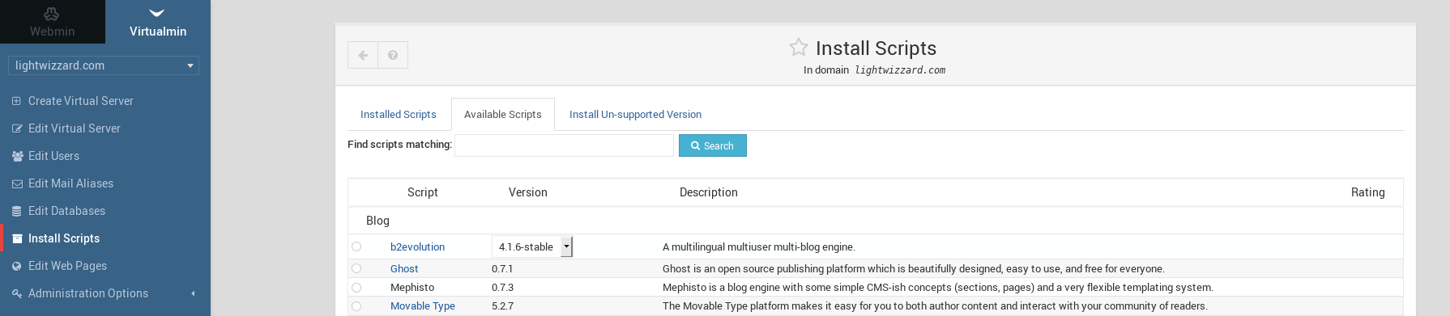
Task: Click the Administration Options wrench icon
Action: pyautogui.click(x=16, y=293)
